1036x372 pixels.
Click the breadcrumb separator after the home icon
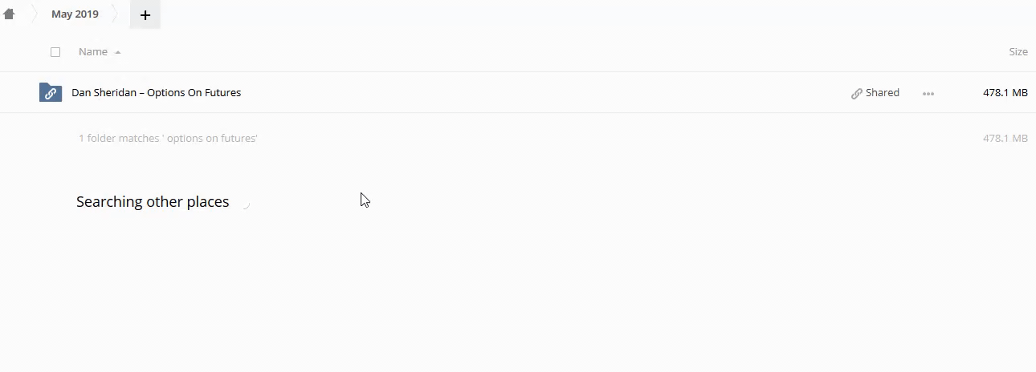click(x=34, y=14)
